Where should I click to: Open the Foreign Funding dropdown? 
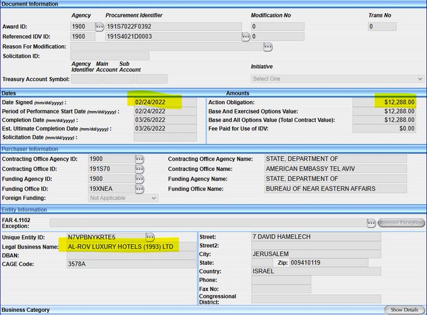(123, 198)
